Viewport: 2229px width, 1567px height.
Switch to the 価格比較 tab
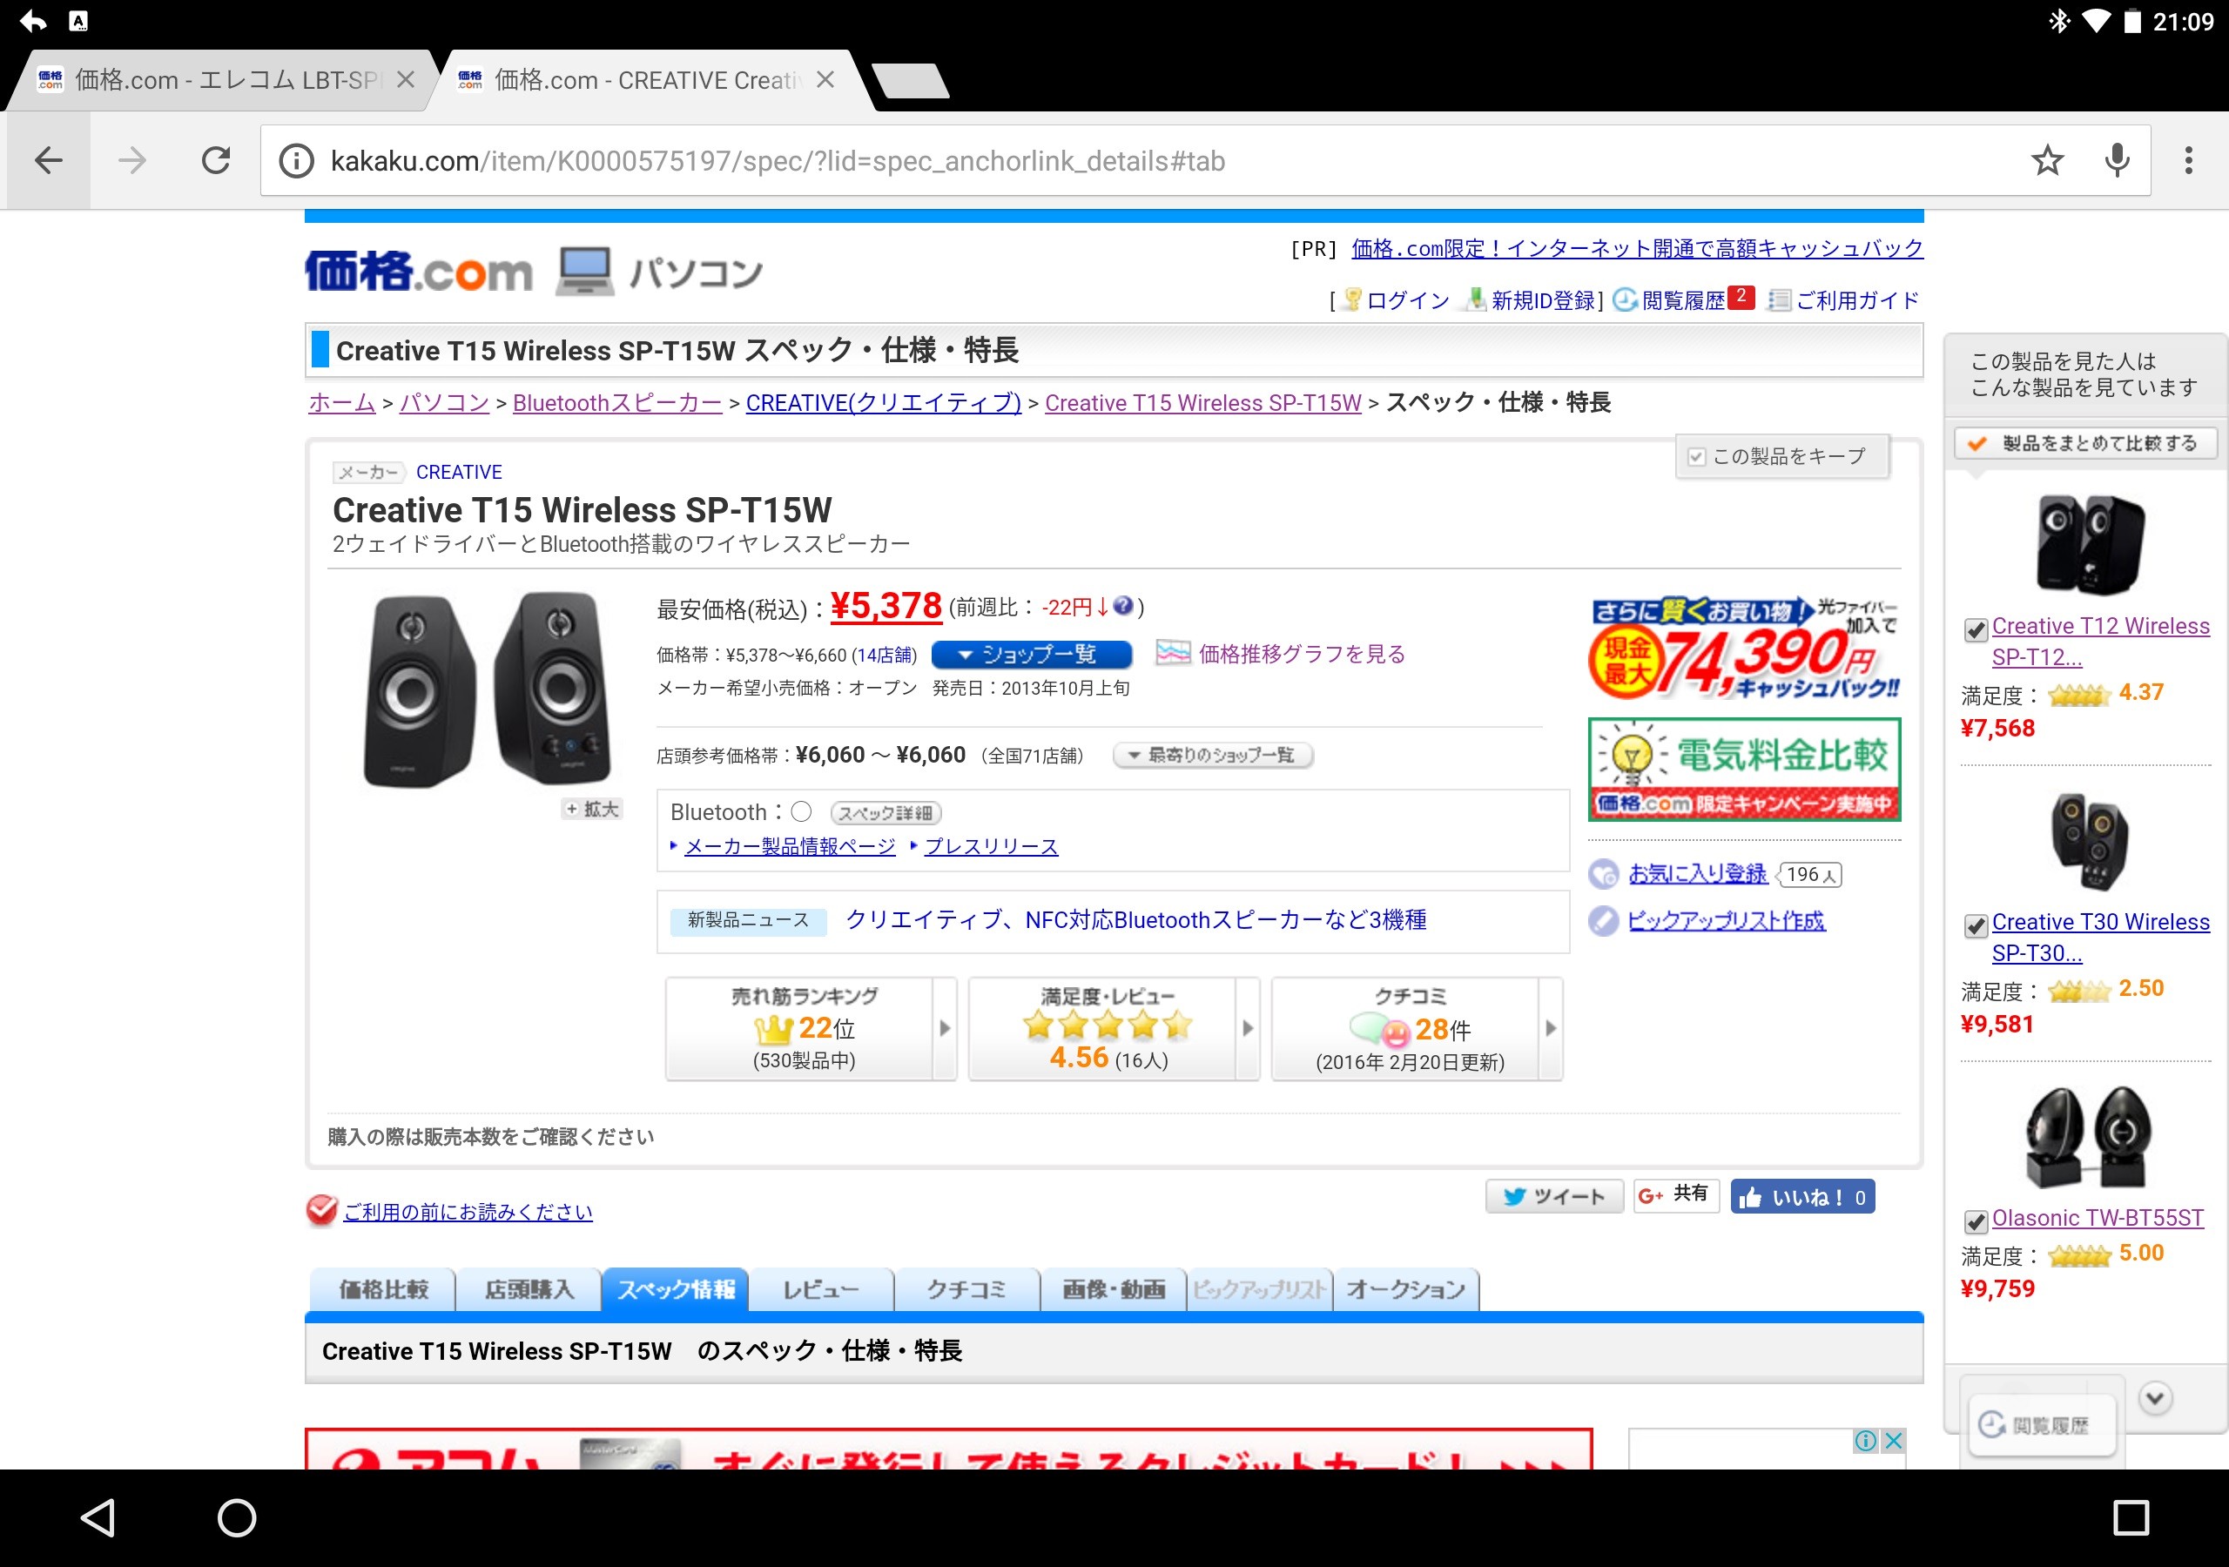(x=383, y=1289)
